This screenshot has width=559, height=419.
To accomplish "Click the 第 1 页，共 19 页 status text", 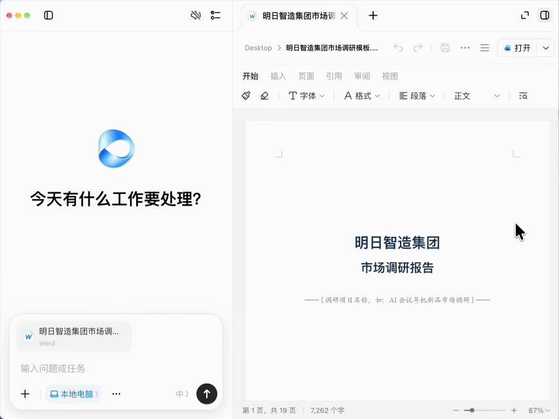I will coord(269,410).
